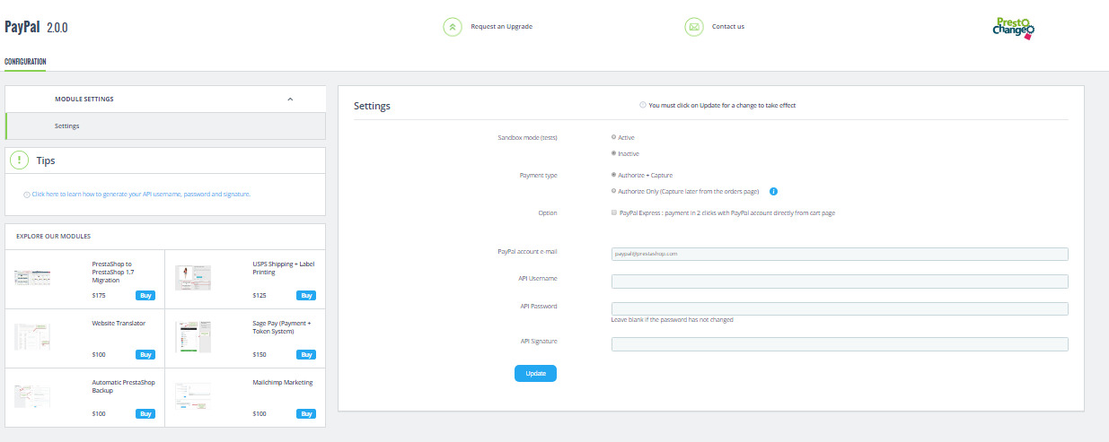This screenshot has height=442, width=1109.
Task: Click the Contact us link
Action: (x=728, y=27)
